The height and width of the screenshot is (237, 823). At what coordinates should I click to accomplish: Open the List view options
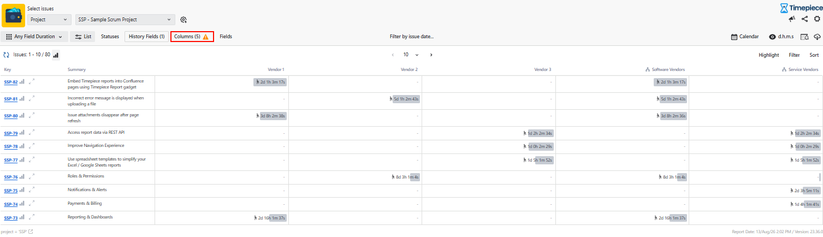[x=83, y=37]
